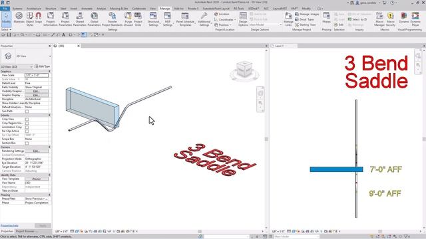Screen dimensions: 426x239
Task: Open Project Information dialog
Action: click(x=51, y=19)
